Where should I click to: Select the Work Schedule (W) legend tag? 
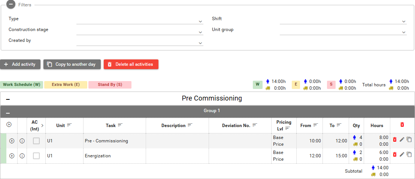(21, 85)
